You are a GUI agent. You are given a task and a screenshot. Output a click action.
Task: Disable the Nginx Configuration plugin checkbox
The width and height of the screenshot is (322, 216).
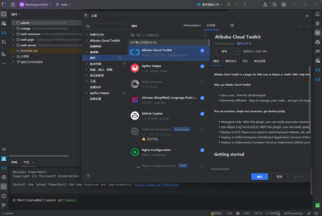(x=202, y=150)
